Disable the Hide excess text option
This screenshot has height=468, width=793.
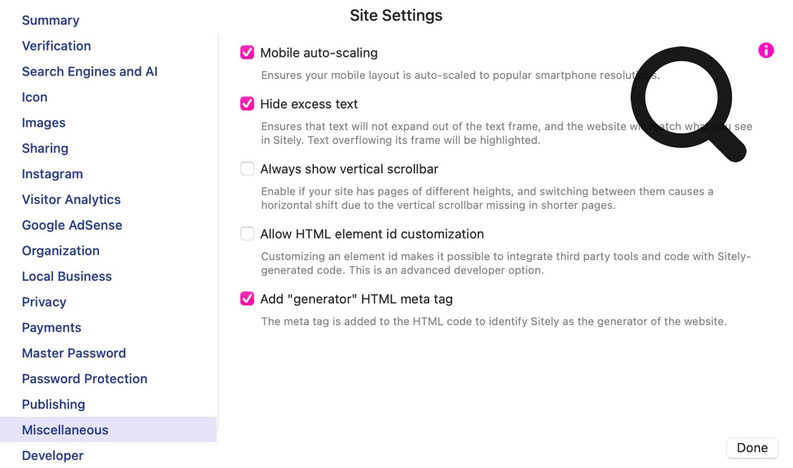247,104
